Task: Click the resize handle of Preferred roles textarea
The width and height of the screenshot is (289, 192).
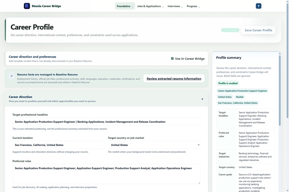Action: coord(199,183)
